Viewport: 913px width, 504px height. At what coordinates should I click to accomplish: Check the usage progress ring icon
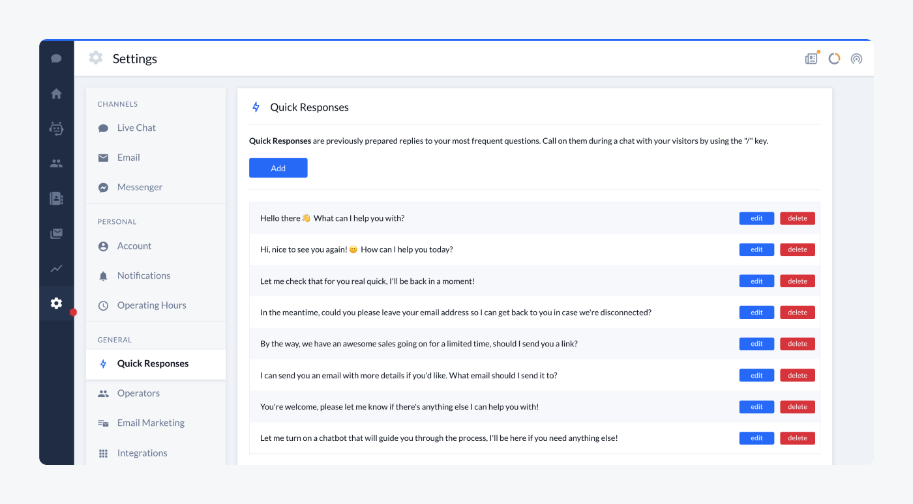click(834, 58)
